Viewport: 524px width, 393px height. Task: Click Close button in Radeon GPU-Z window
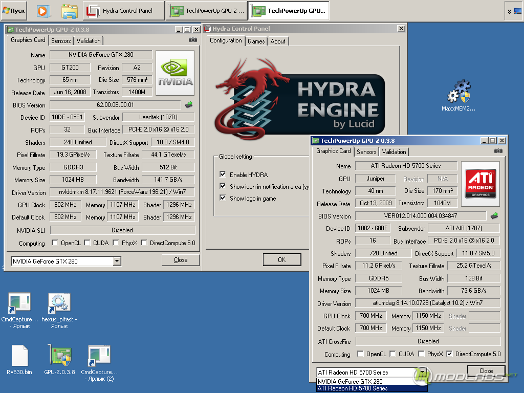(x=486, y=370)
